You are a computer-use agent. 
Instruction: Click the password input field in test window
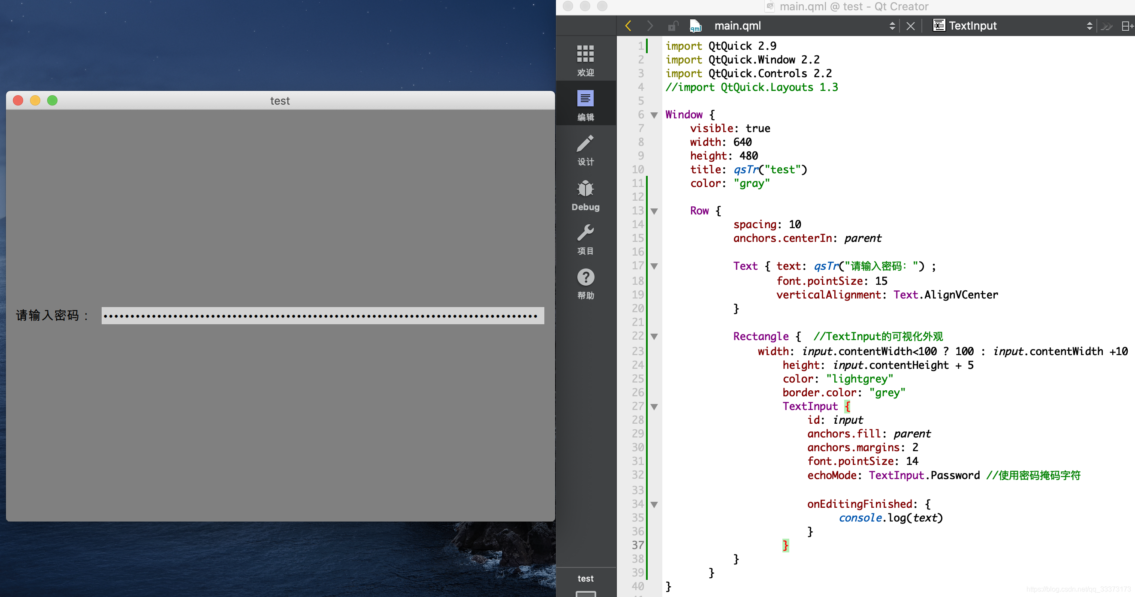tap(322, 316)
